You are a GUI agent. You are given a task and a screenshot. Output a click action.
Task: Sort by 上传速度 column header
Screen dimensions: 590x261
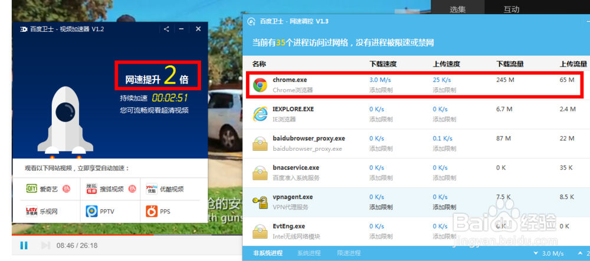tap(446, 64)
